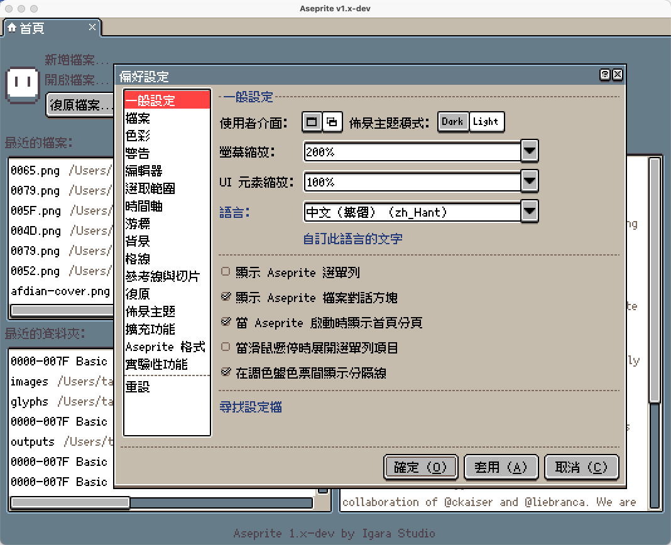Viewport: 671px width, 545px height.
Task: Open the UI 元素縮放 dropdown arrow
Action: [530, 181]
